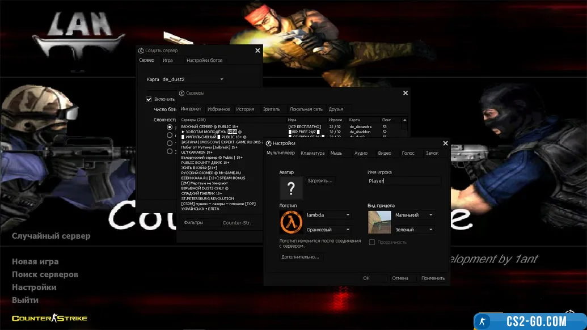Screen dimensions: 587x330
Task: Open the Маленький crosshair size dropdown
Action: coord(414,215)
